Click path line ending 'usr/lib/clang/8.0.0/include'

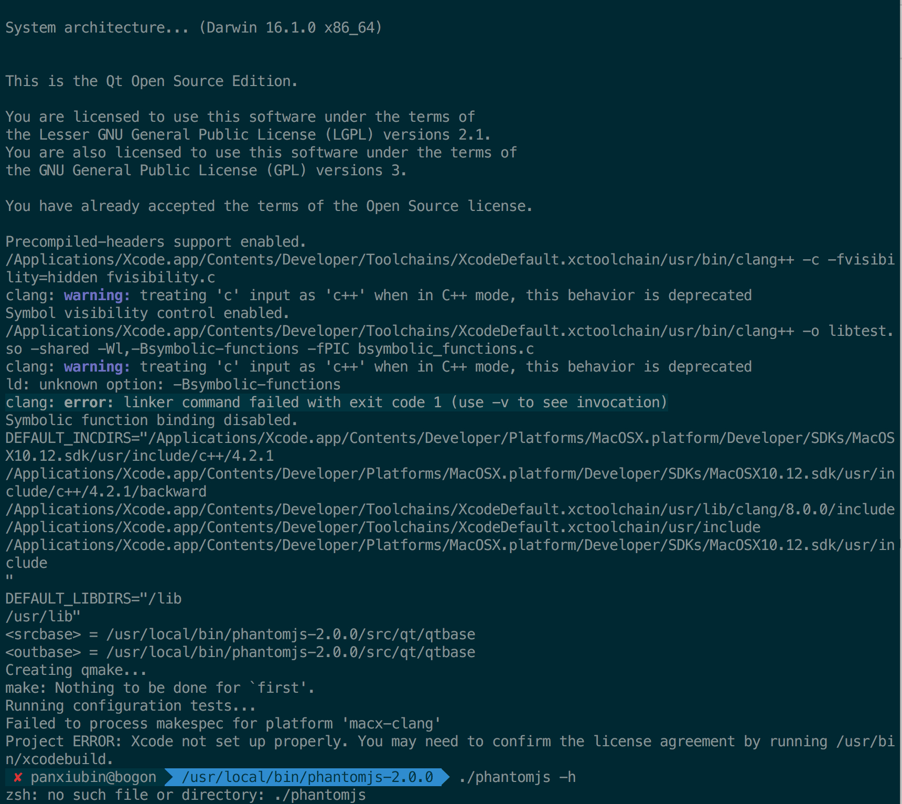(x=450, y=510)
